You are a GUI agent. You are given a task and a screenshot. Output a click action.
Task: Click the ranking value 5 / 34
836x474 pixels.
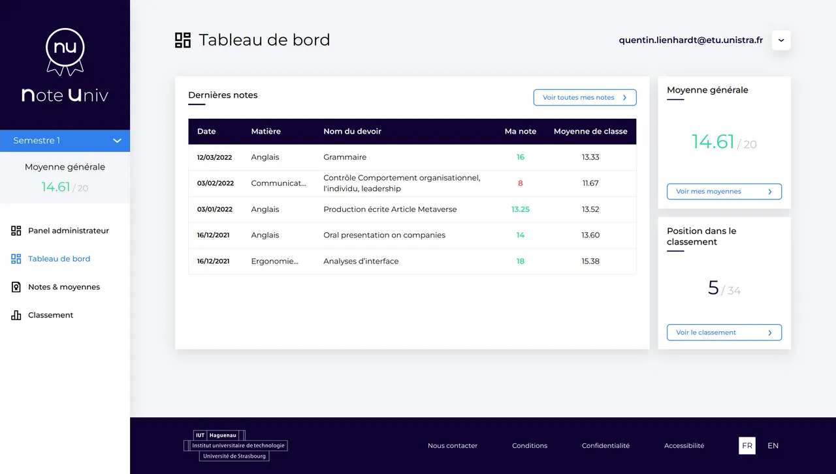(x=724, y=288)
